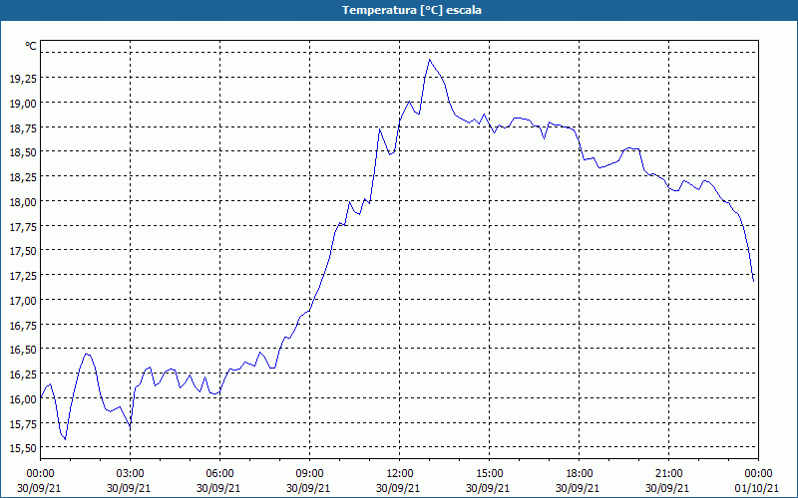Select the 18,25 axis value
Viewport: 798px width, 498px height.
[23, 177]
